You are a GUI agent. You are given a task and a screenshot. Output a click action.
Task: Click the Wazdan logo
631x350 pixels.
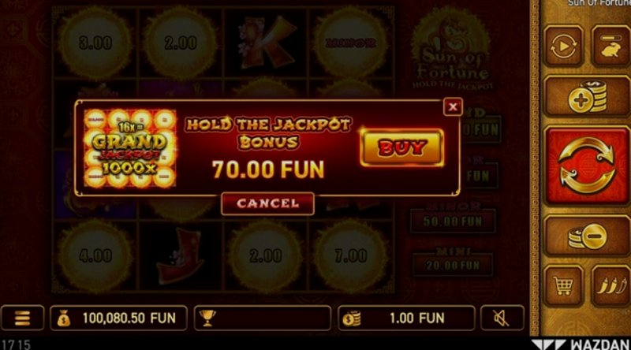click(581, 344)
